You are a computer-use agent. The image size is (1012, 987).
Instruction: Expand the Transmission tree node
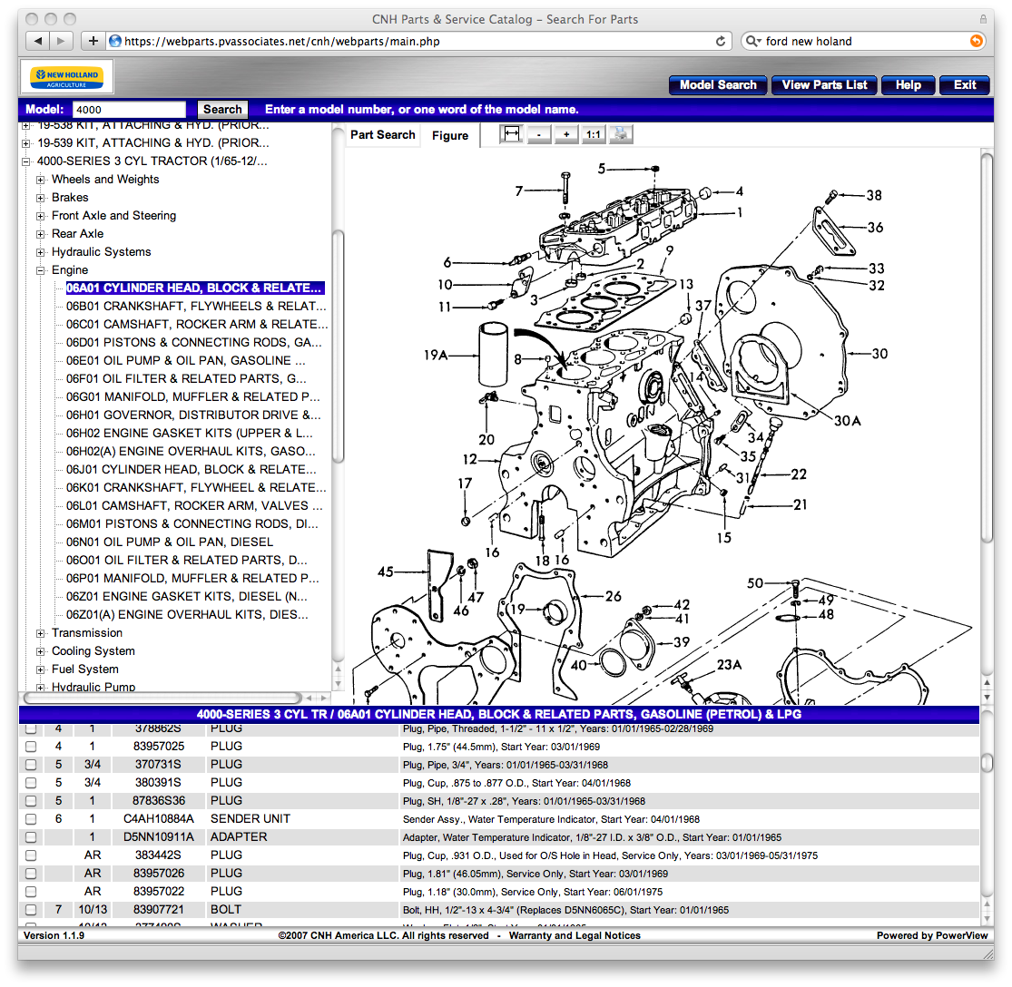[x=41, y=633]
